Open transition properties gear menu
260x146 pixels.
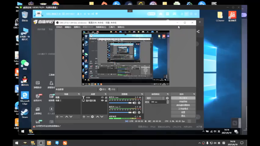coord(167,98)
